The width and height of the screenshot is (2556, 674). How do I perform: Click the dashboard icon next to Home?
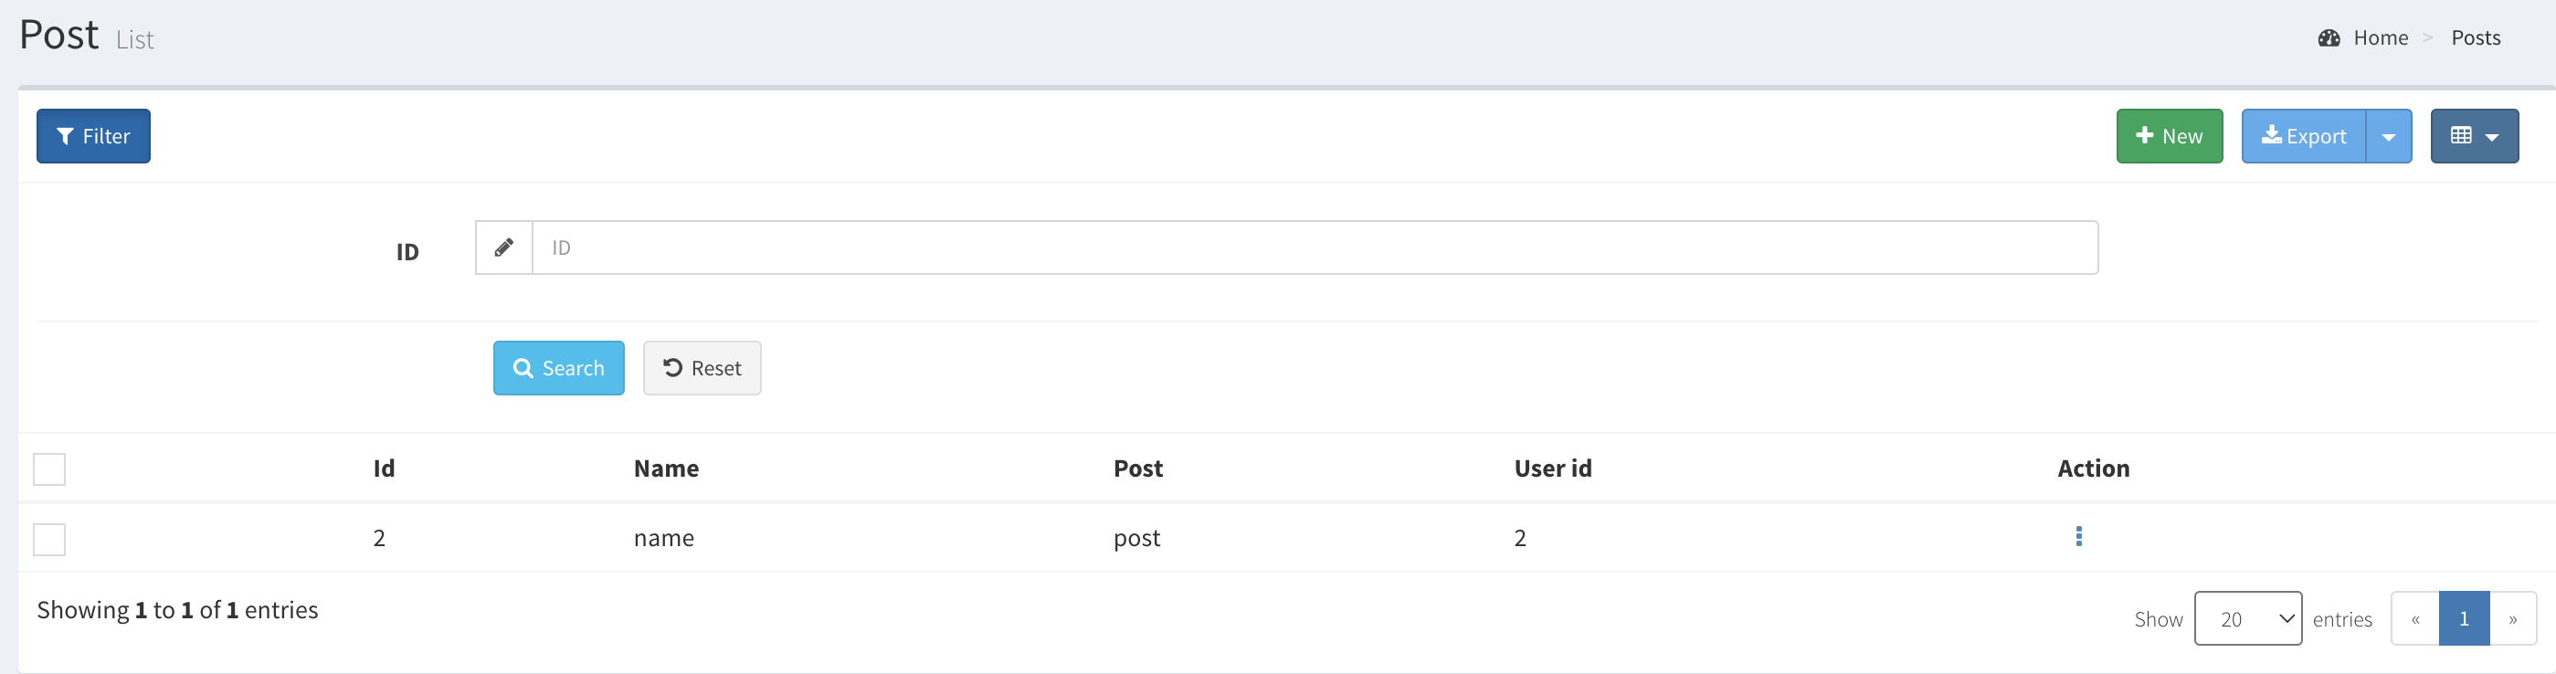pyautogui.click(x=2328, y=38)
